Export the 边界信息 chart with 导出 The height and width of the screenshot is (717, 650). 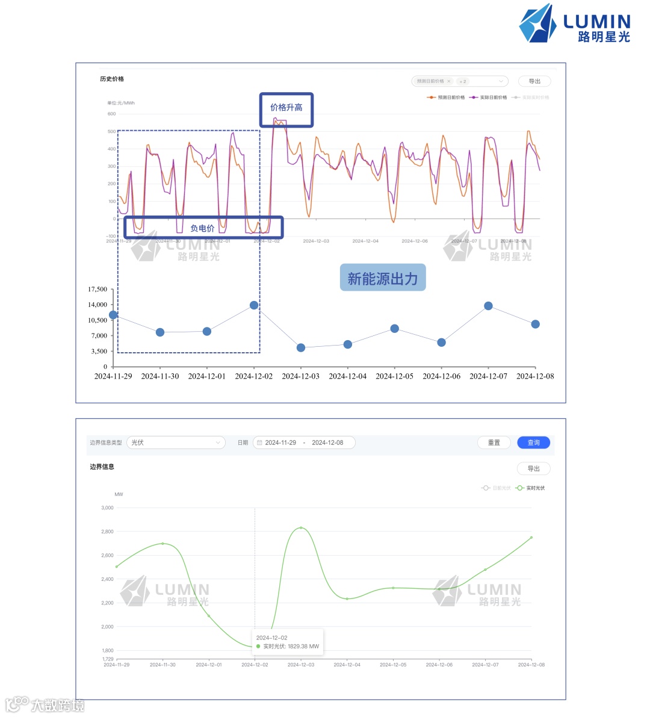(x=533, y=469)
